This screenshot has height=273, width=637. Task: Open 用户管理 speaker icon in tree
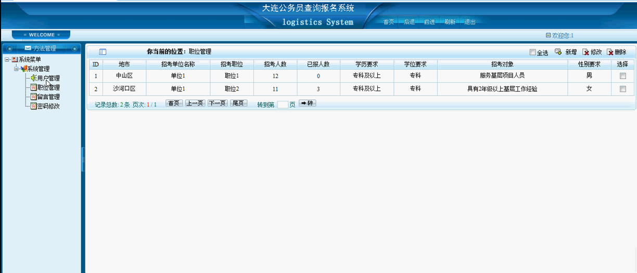tap(33, 78)
